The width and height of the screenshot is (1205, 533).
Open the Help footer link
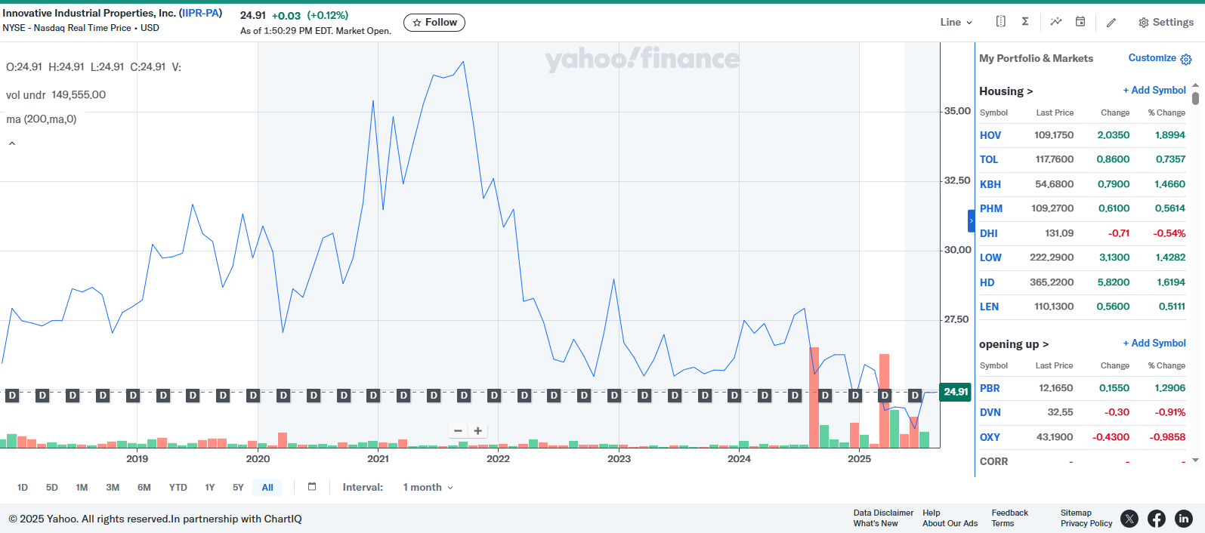(x=932, y=513)
